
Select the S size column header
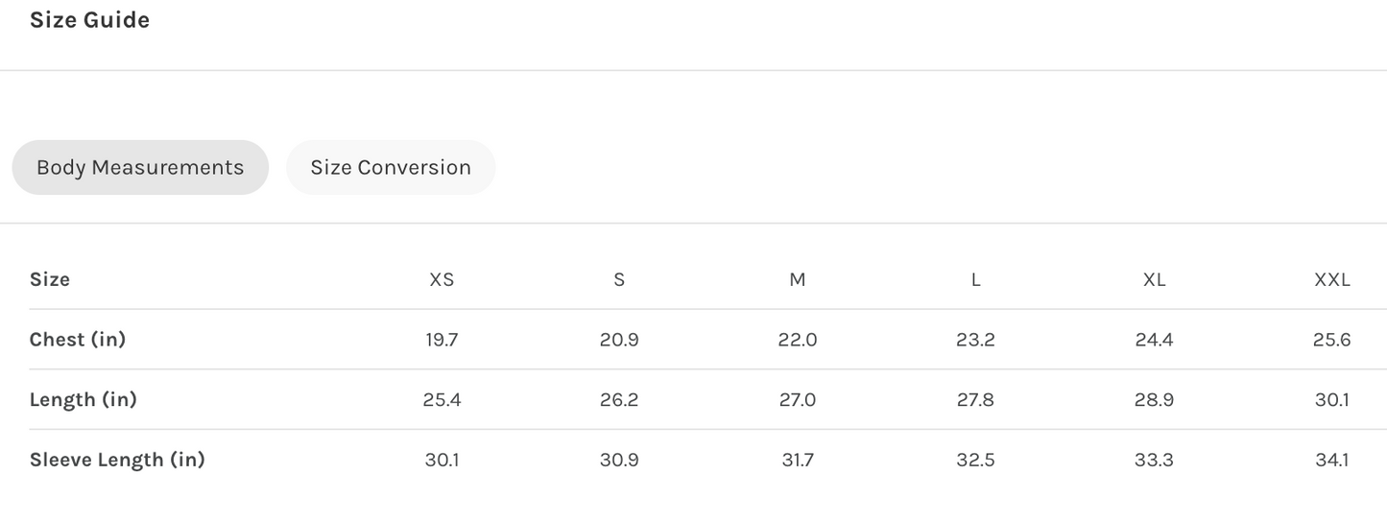(x=619, y=280)
